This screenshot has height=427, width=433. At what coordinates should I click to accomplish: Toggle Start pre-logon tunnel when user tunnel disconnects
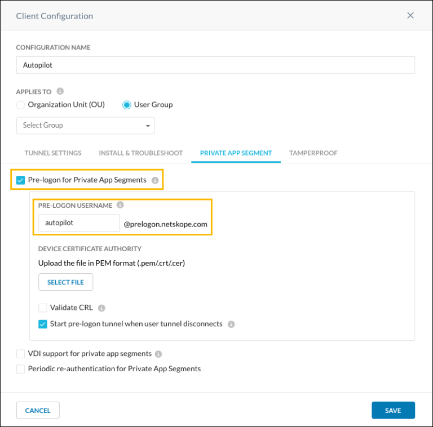point(43,324)
